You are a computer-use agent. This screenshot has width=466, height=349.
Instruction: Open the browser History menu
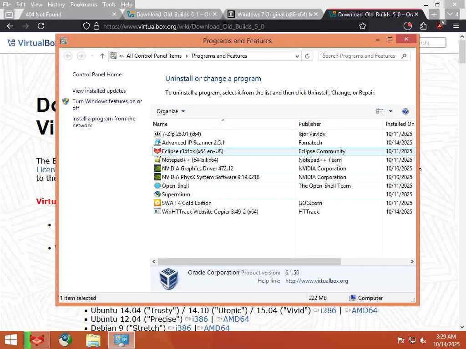(56, 5)
